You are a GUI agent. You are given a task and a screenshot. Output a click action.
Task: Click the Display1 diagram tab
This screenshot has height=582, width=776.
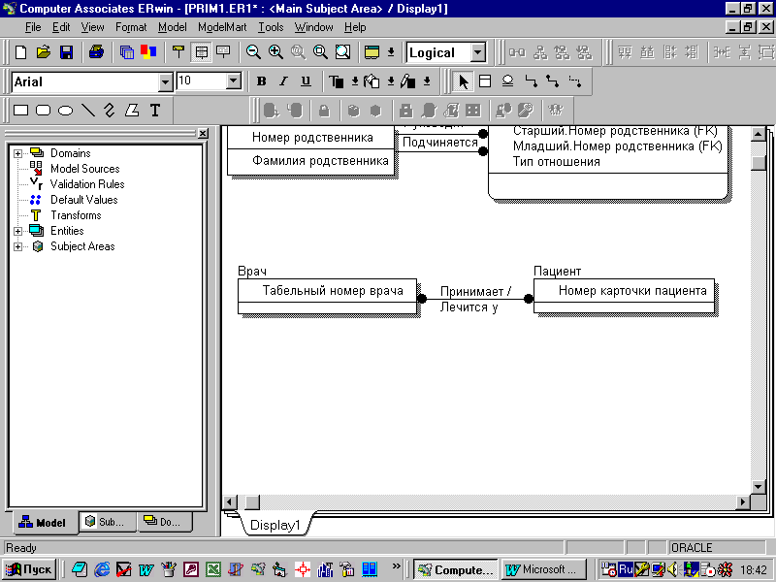tap(275, 525)
